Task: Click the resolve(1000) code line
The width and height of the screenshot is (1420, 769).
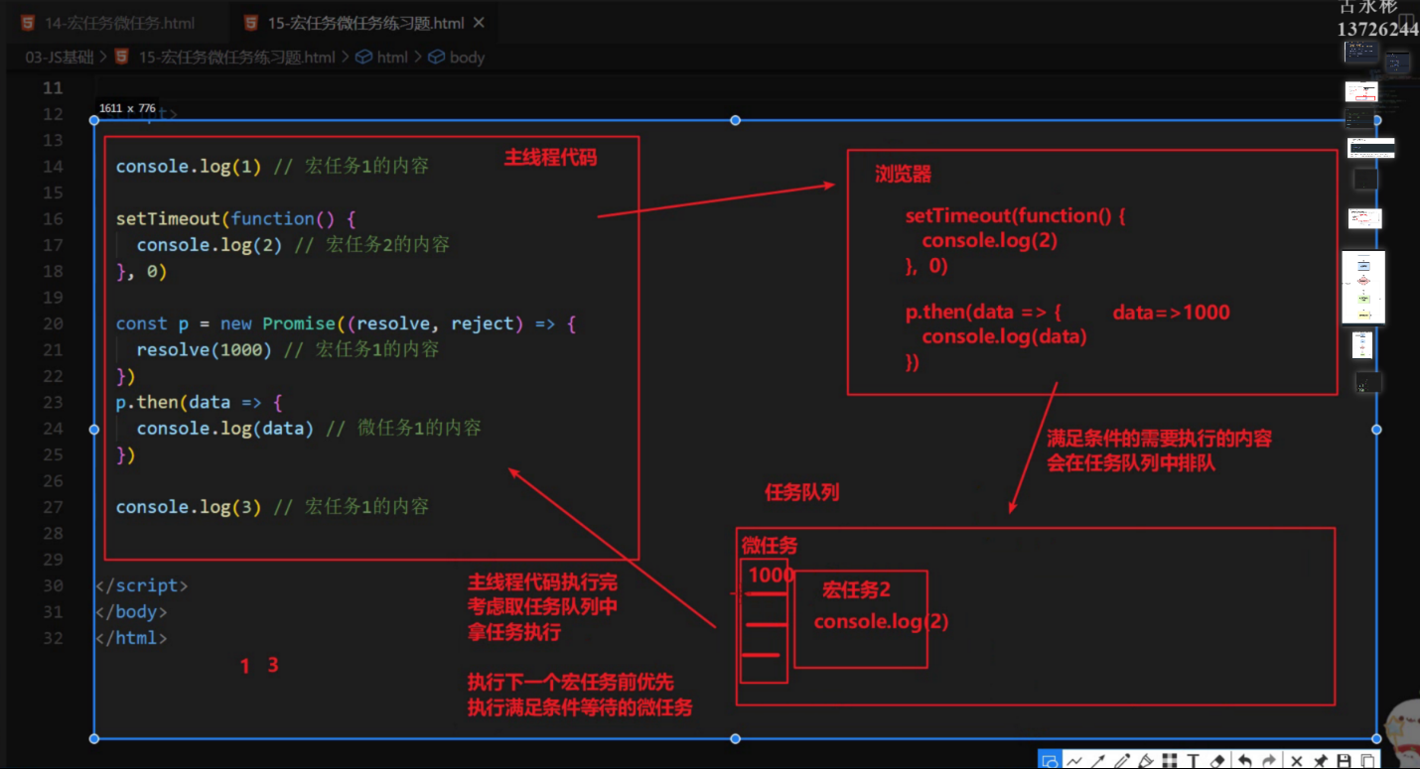Action: click(288, 349)
